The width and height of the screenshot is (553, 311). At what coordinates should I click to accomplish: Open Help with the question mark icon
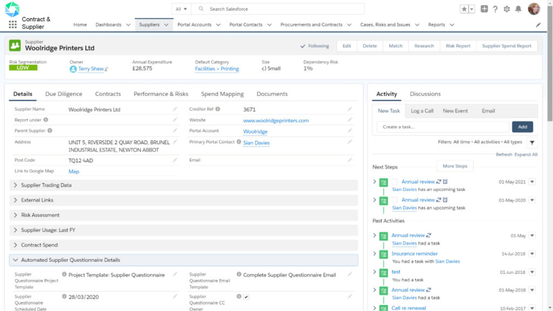495,9
